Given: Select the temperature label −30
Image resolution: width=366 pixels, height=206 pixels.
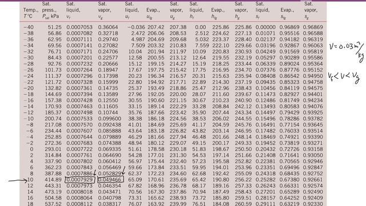Looking at the screenshot, I should [29, 58].
